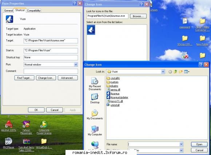
Task: Click the help button on the lower Change Icon dialog
Action: coord(201,65)
